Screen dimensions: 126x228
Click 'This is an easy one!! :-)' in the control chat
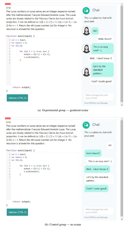pos(100,161)
